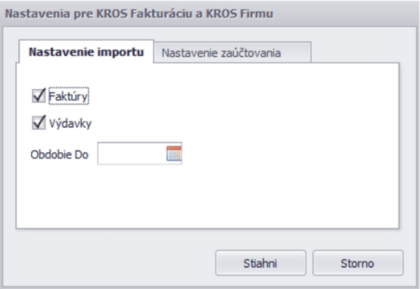Expand the date dropdown beside Obdobie Do
This screenshot has height=289, width=420.
175,154
